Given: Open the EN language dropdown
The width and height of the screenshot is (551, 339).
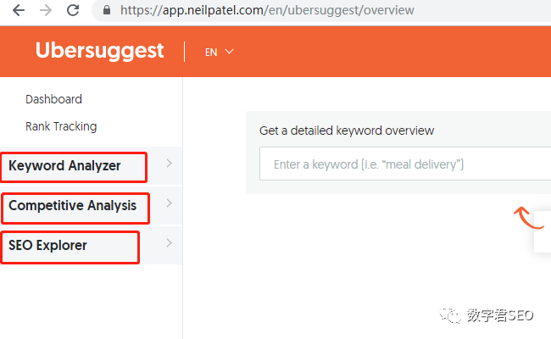Looking at the screenshot, I should click(x=220, y=52).
